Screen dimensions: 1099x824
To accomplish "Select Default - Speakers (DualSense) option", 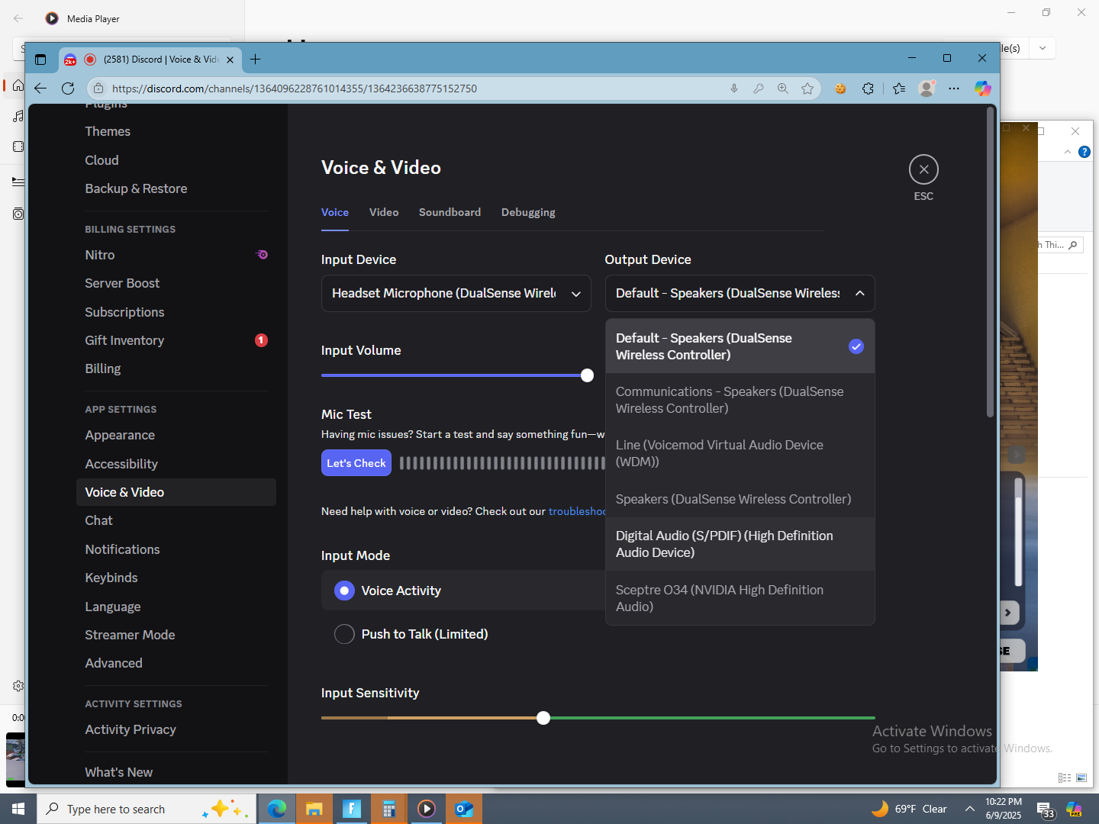I will (x=740, y=346).
